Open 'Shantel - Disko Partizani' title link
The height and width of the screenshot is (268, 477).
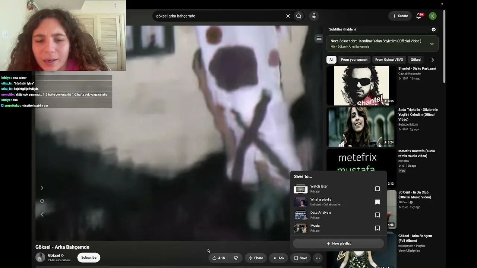[x=417, y=68]
